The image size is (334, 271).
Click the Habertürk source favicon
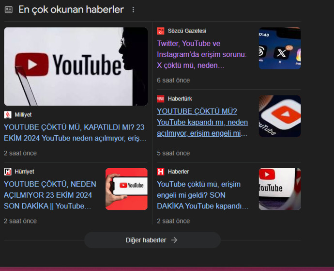[161, 99]
